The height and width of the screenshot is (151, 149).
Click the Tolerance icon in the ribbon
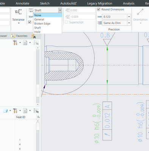[x=18, y=12]
